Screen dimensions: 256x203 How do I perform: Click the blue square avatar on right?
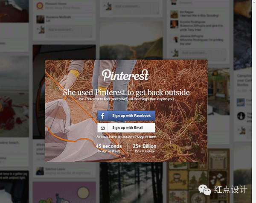(241, 102)
